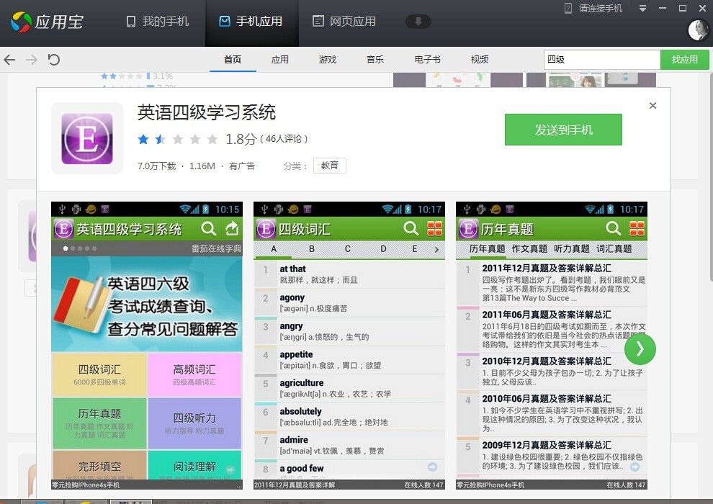Click the 找应用 search button
Screen dimensions: 713x504
coord(684,60)
